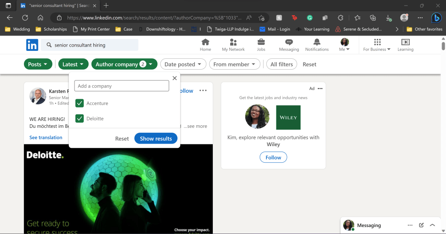Follow Wiley in the ad card
Viewport: 446px width, 234px height.
pyautogui.click(x=273, y=157)
